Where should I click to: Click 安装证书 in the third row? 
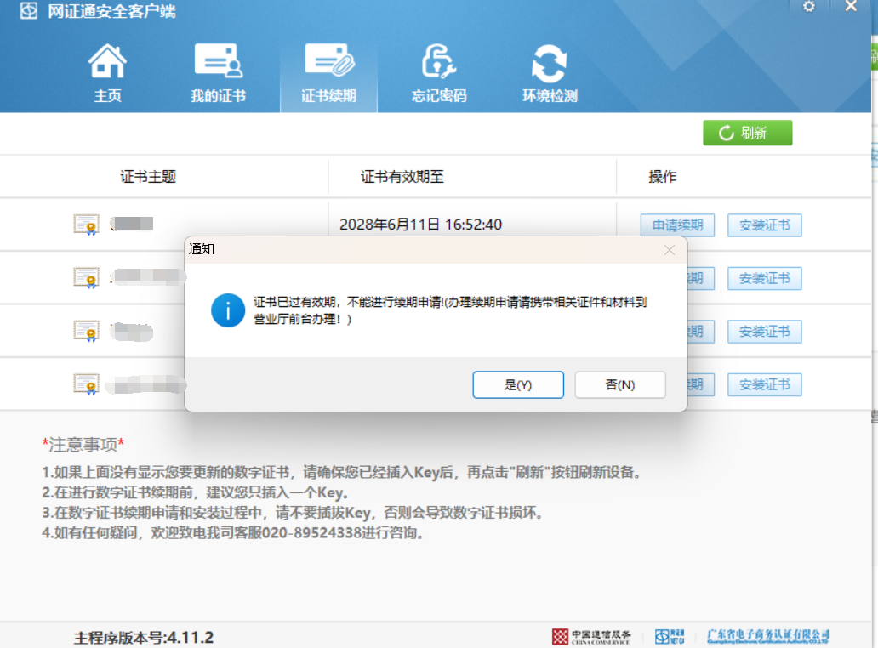pyautogui.click(x=764, y=332)
